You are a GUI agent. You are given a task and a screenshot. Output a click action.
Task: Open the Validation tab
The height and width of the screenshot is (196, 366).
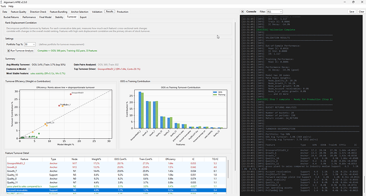click(x=97, y=12)
